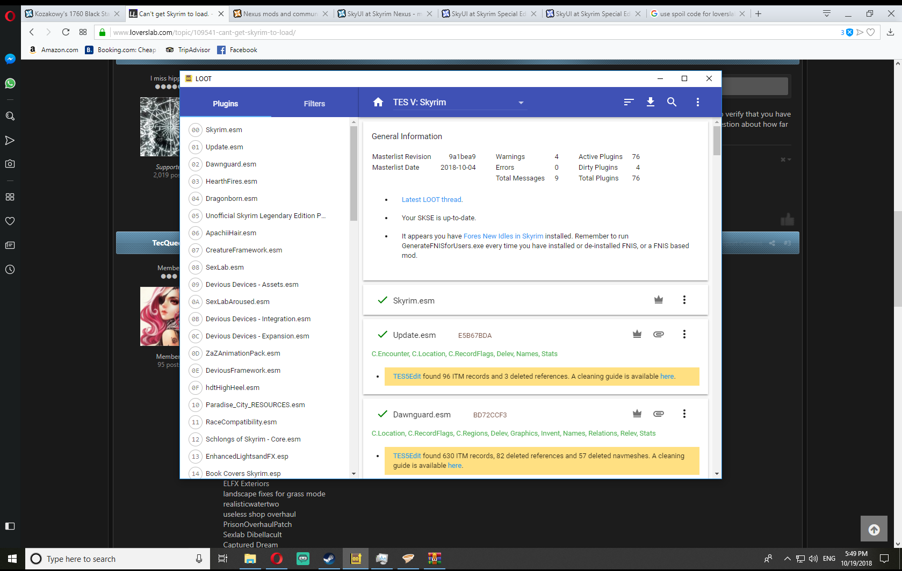Take a snapshot with the sidebar camera icon
Image resolution: width=902 pixels, height=571 pixels.
[x=10, y=164]
